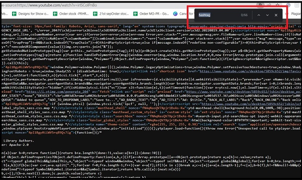The image size is (302, 180).
Task: Follow the script src jsbin/scl youtube link
Action: (x=251, y=104)
